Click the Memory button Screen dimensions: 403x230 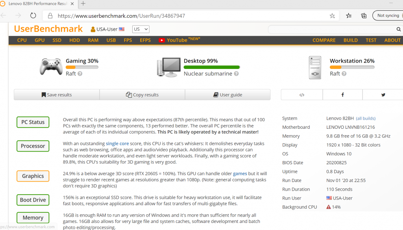point(33,218)
